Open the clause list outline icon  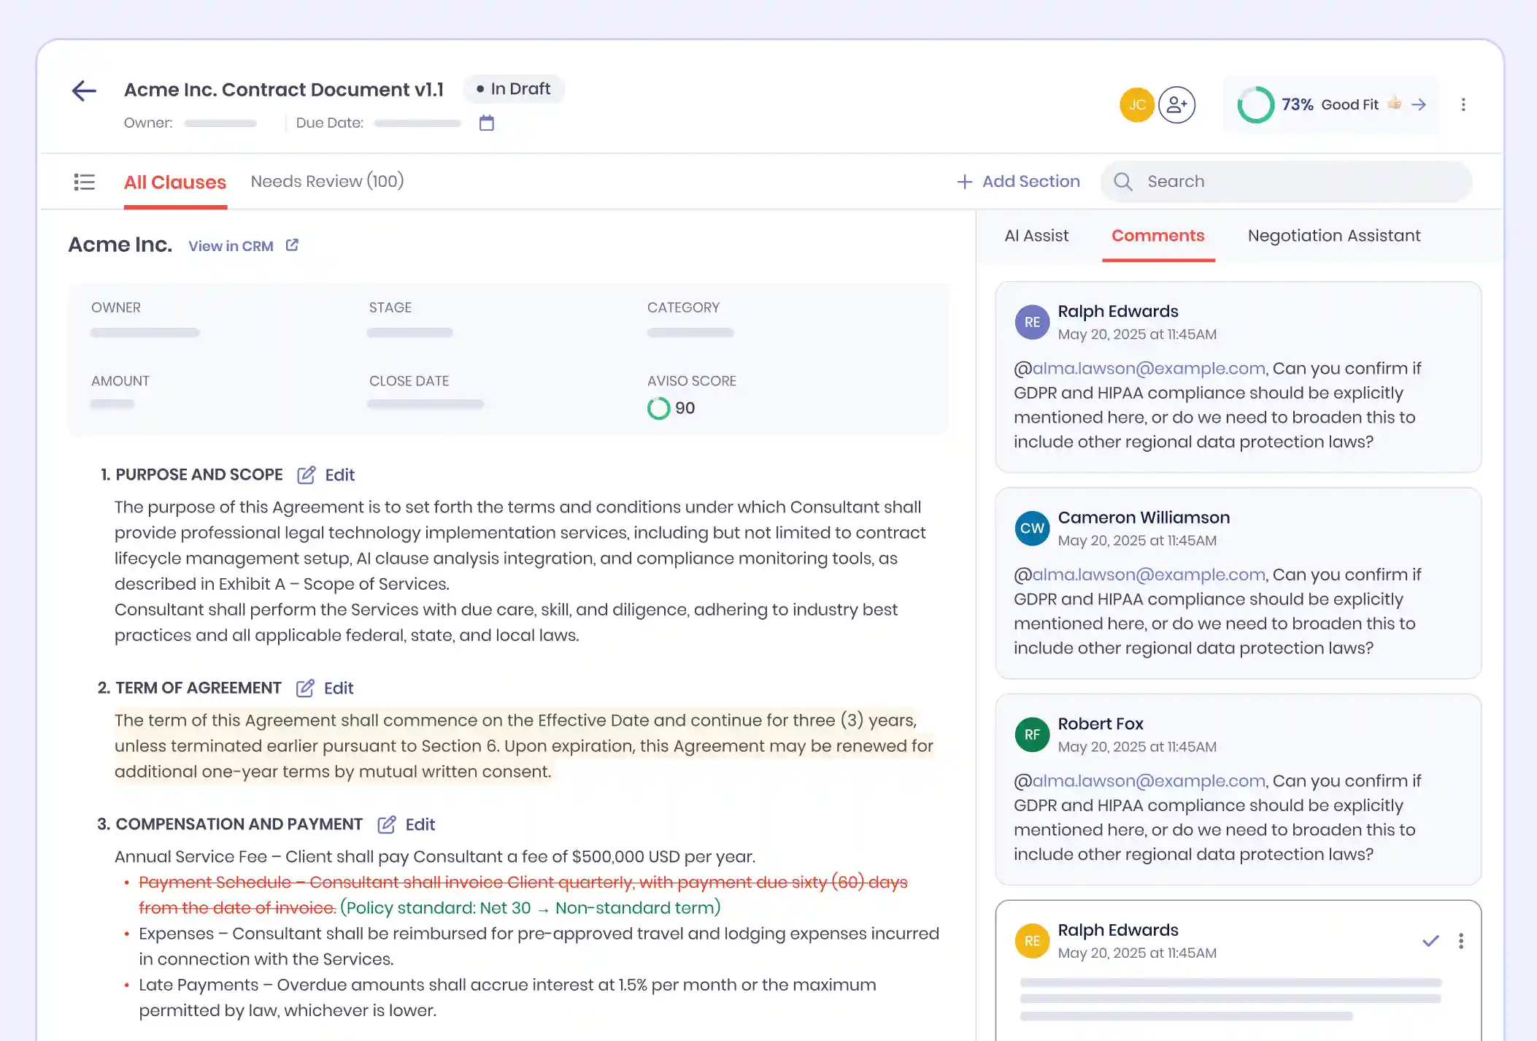pos(85,182)
